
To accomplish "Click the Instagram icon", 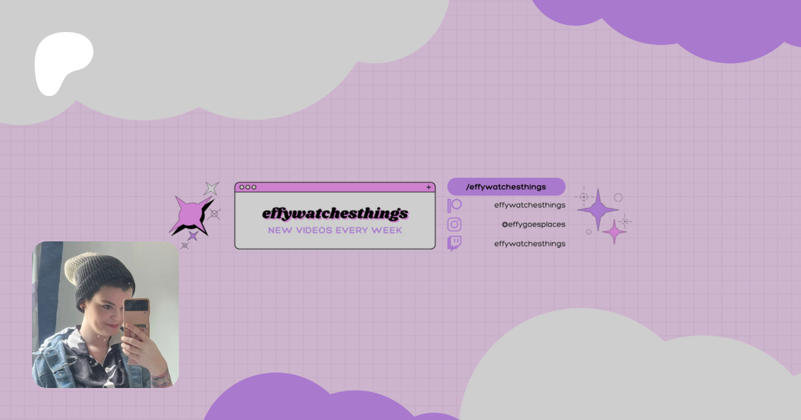I will point(454,224).
